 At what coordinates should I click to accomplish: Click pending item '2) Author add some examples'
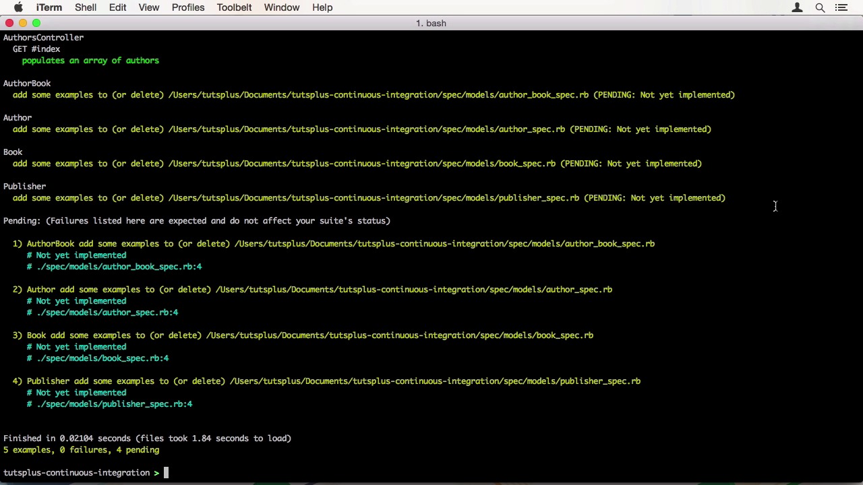[x=312, y=290]
